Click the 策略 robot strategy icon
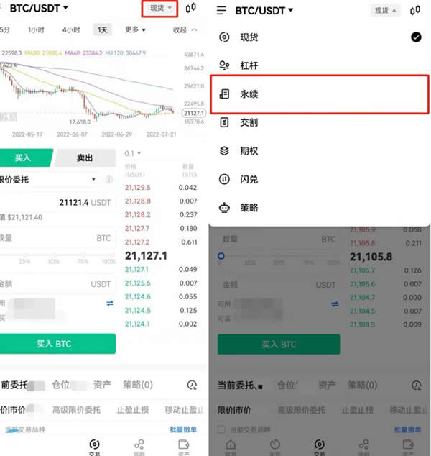Screen dimensions: 431x456 [224, 208]
